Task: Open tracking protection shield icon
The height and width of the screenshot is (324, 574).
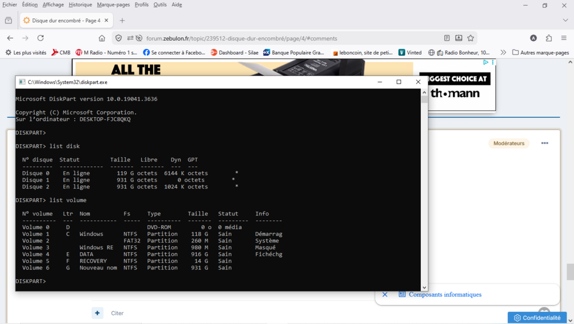Action: pyautogui.click(x=119, y=38)
